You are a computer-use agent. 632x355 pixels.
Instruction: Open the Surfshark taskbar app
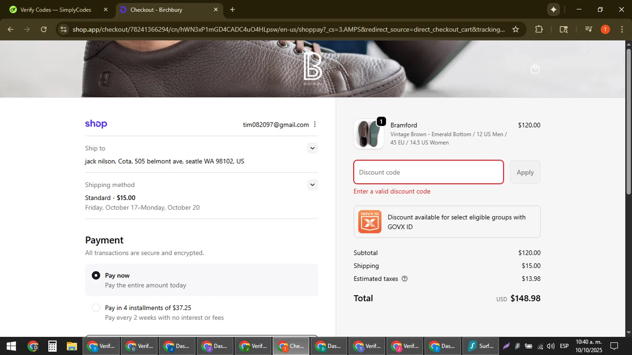tap(481, 346)
